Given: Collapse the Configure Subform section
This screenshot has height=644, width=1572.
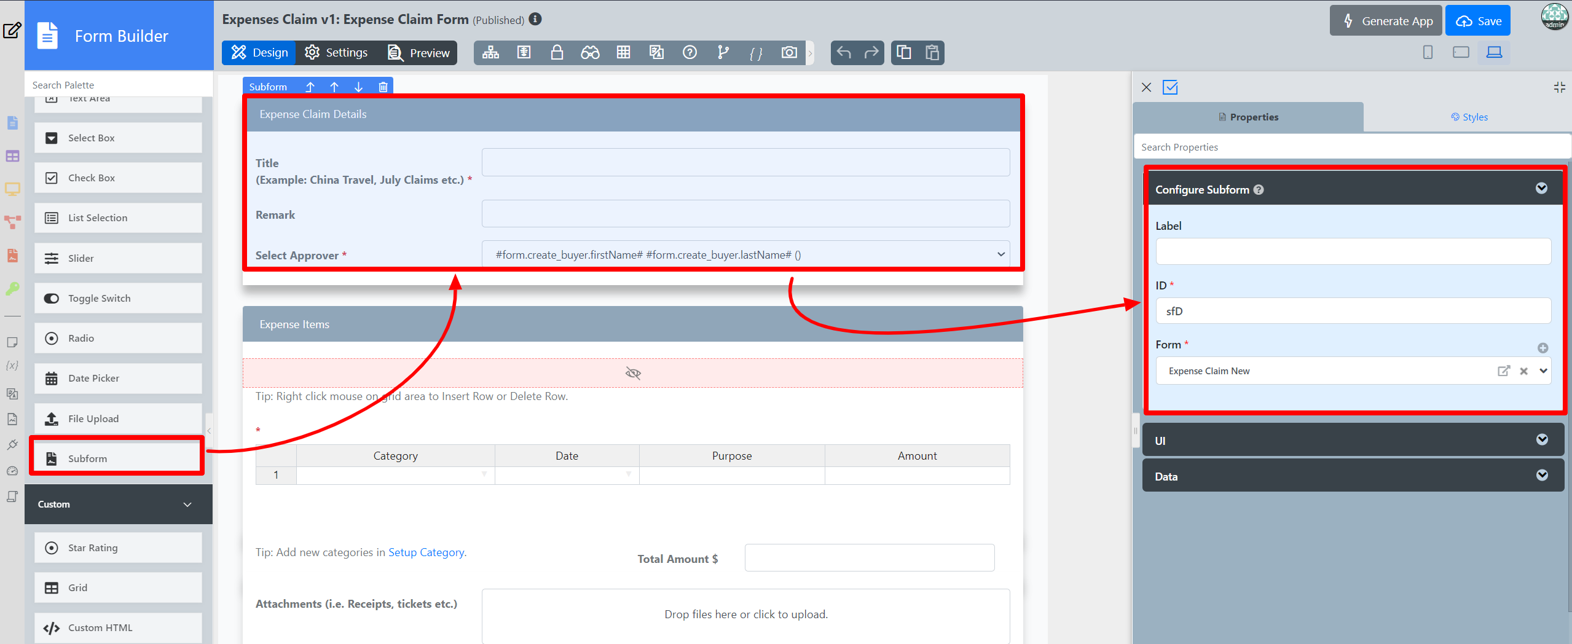Looking at the screenshot, I should 1541,188.
